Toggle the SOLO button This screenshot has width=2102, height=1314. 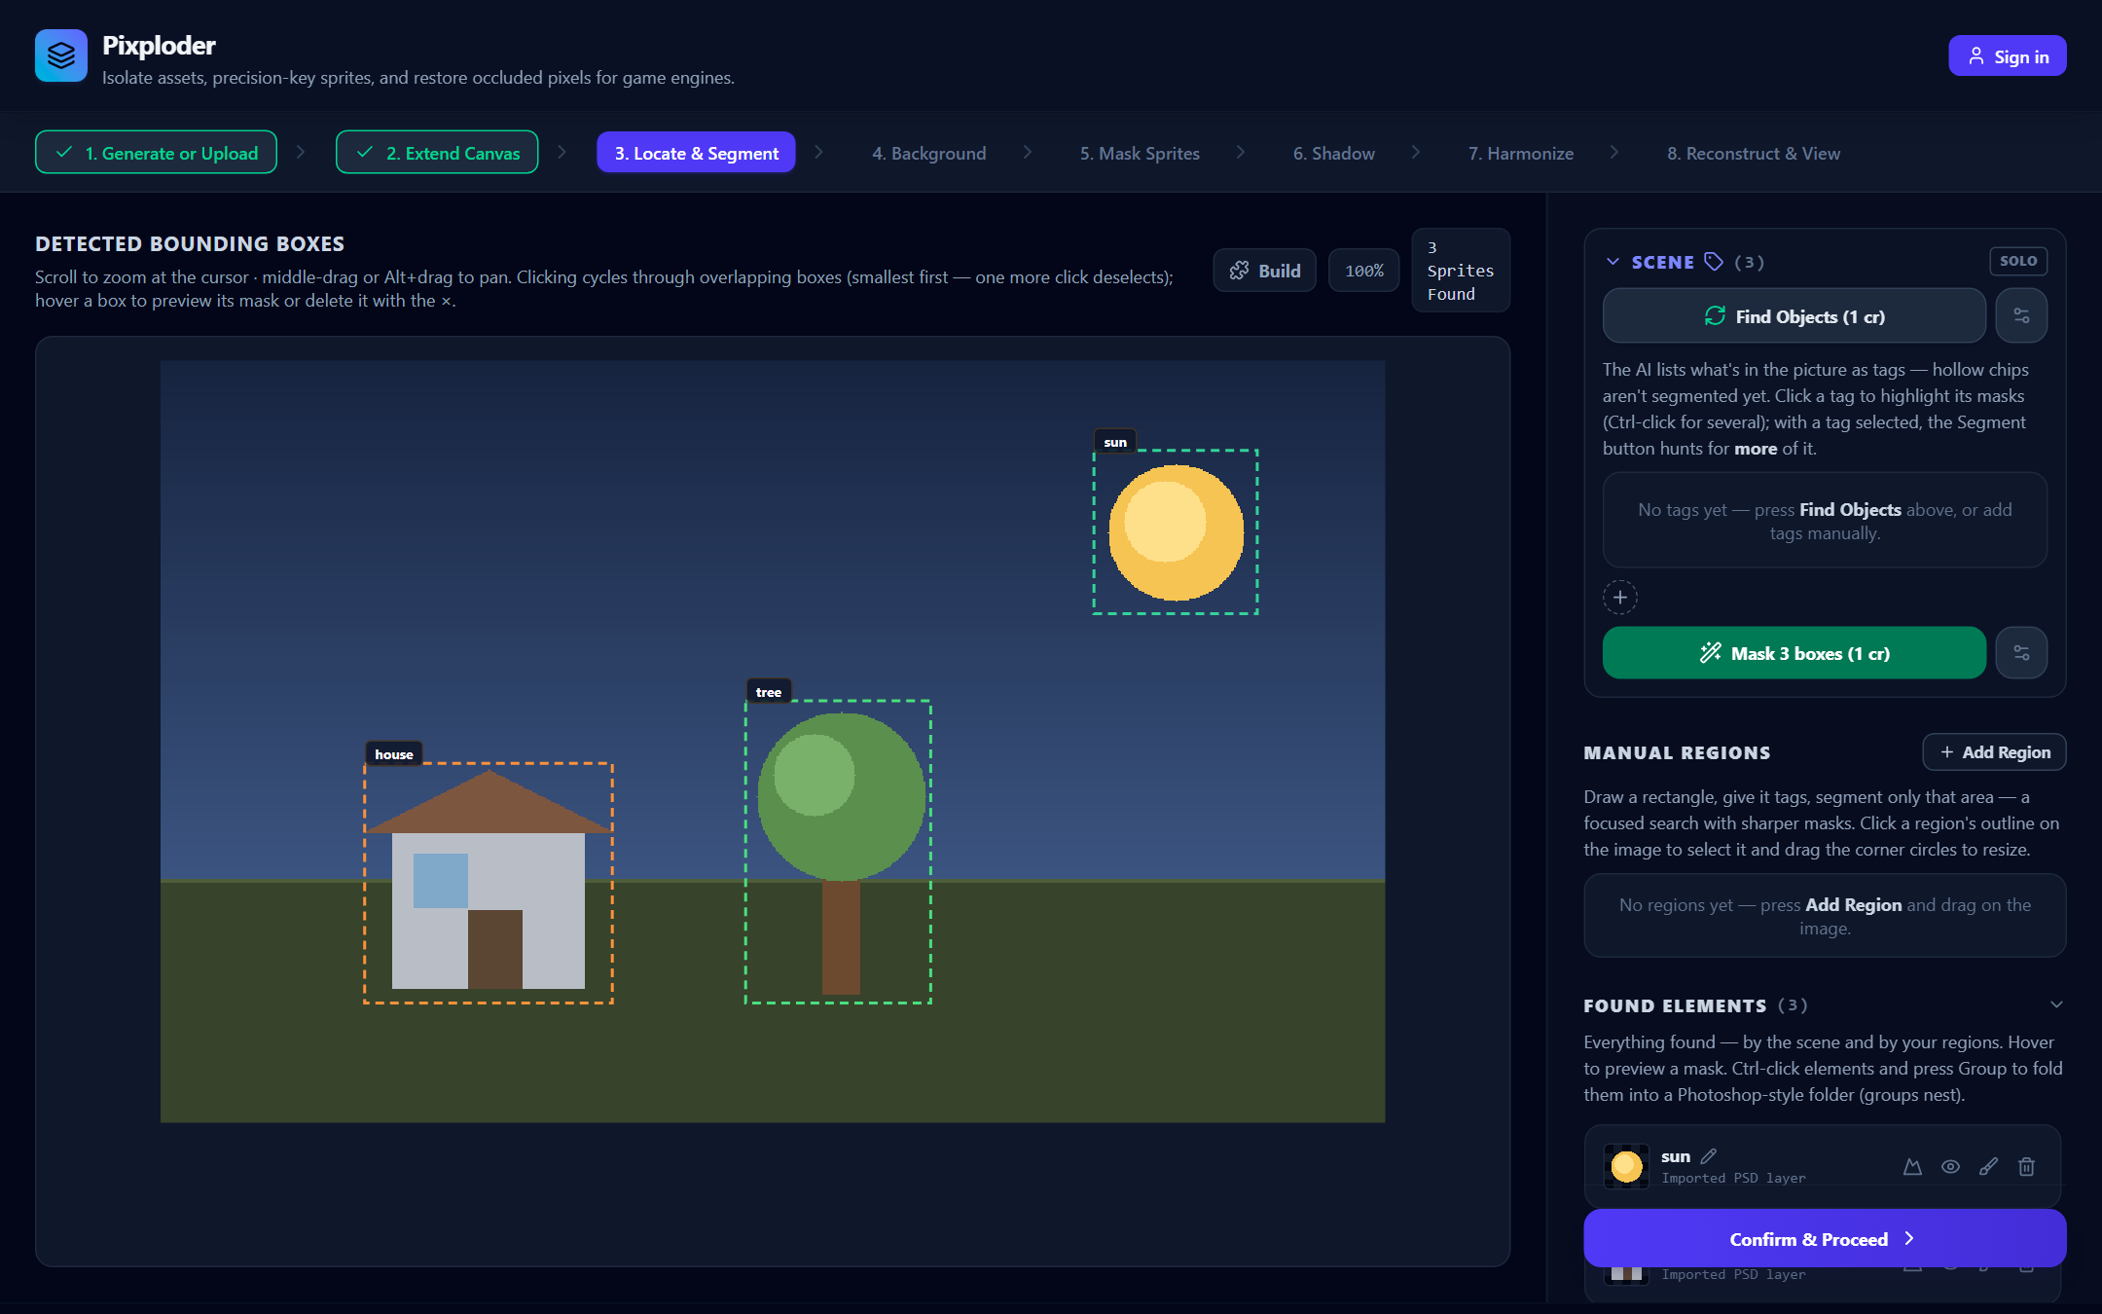(x=2018, y=261)
